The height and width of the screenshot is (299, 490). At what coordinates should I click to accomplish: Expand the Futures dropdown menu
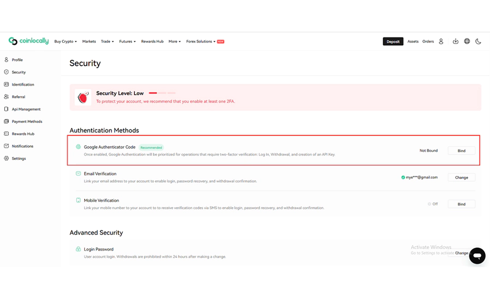(x=127, y=41)
